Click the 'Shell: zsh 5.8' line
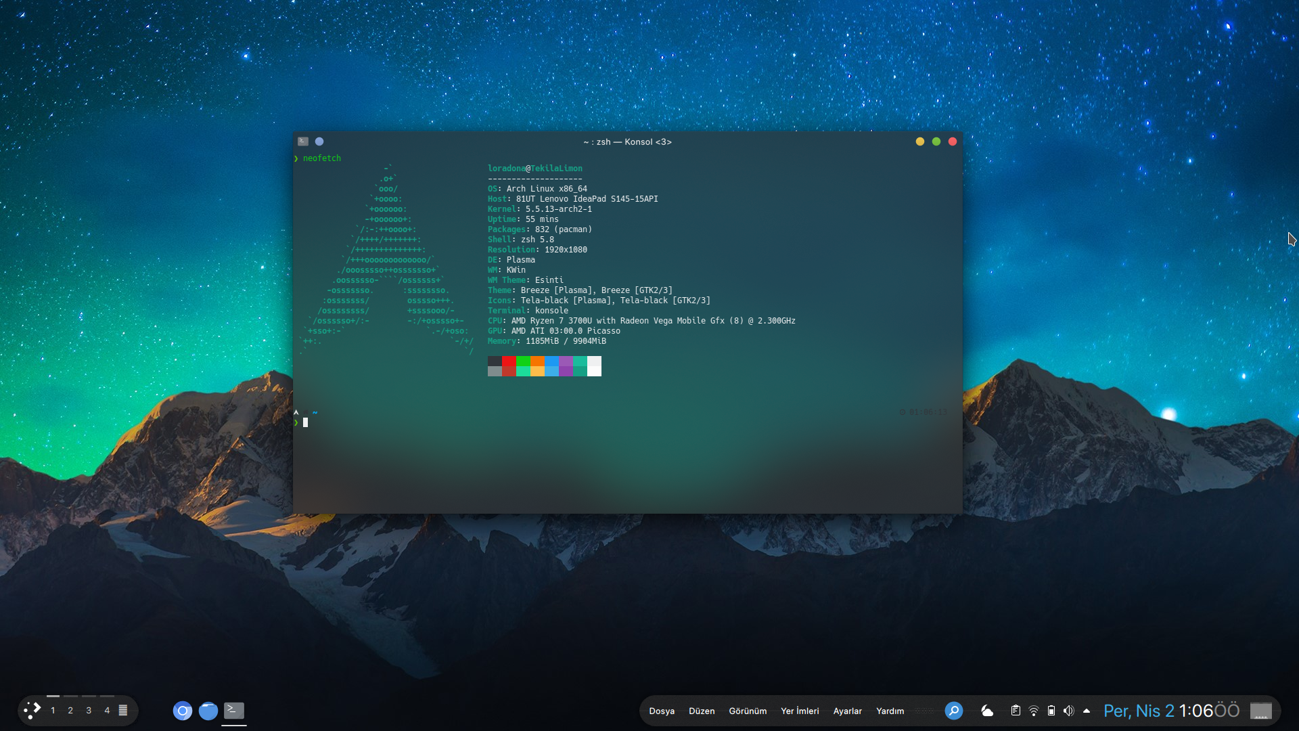Image resolution: width=1299 pixels, height=731 pixels. (521, 240)
